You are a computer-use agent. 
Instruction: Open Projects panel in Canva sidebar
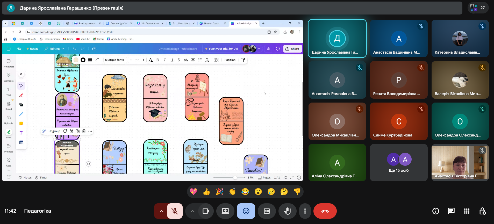coord(9,148)
